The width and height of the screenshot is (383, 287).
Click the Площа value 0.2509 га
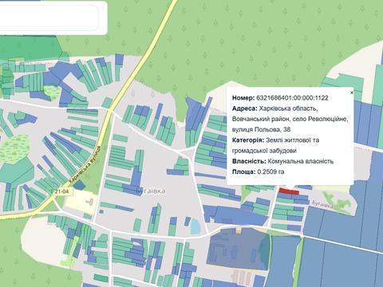coord(270,171)
